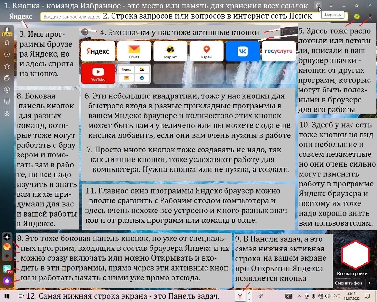Open the folder tile with four mini icons
377x302 pixels.
pyautogui.click(x=134, y=74)
